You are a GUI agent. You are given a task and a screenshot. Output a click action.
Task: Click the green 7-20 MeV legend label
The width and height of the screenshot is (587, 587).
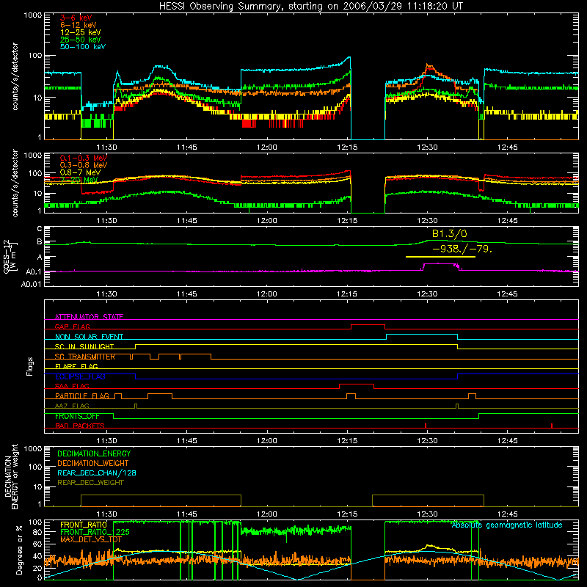(x=79, y=180)
